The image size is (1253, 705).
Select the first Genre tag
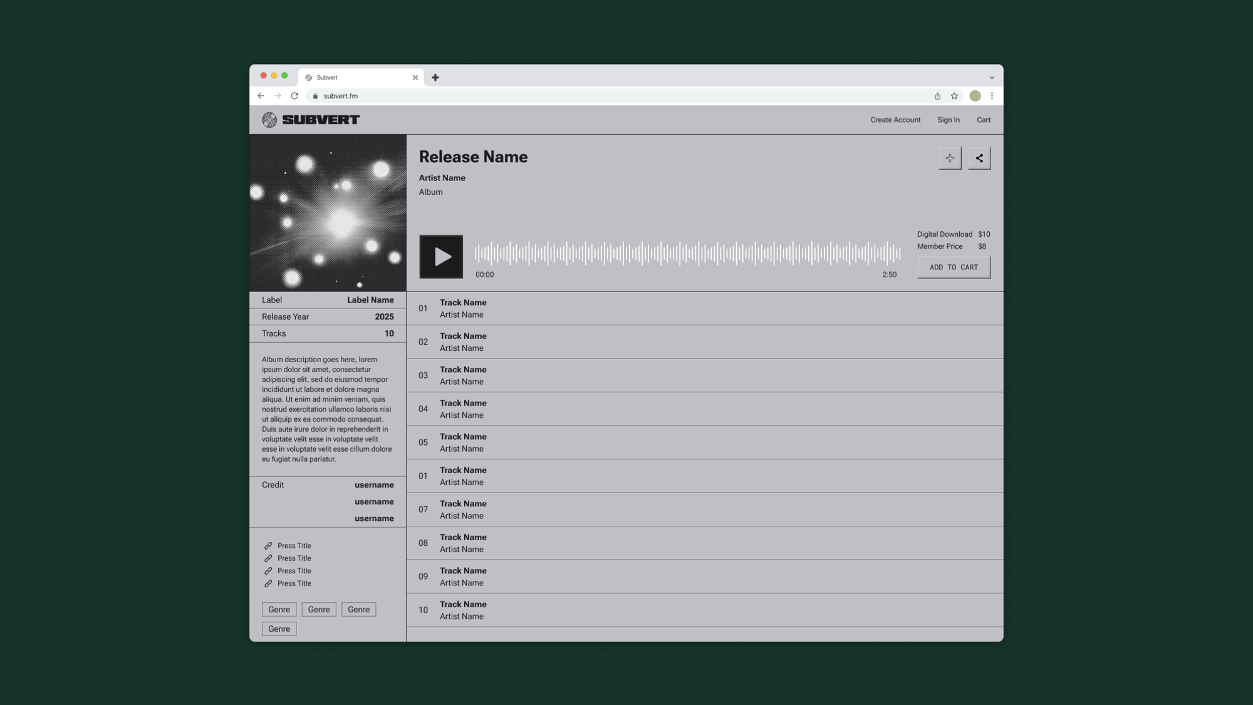279,610
